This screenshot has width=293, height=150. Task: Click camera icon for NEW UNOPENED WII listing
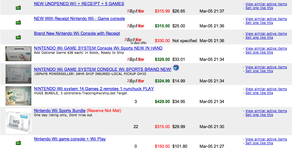tap(18, 8)
